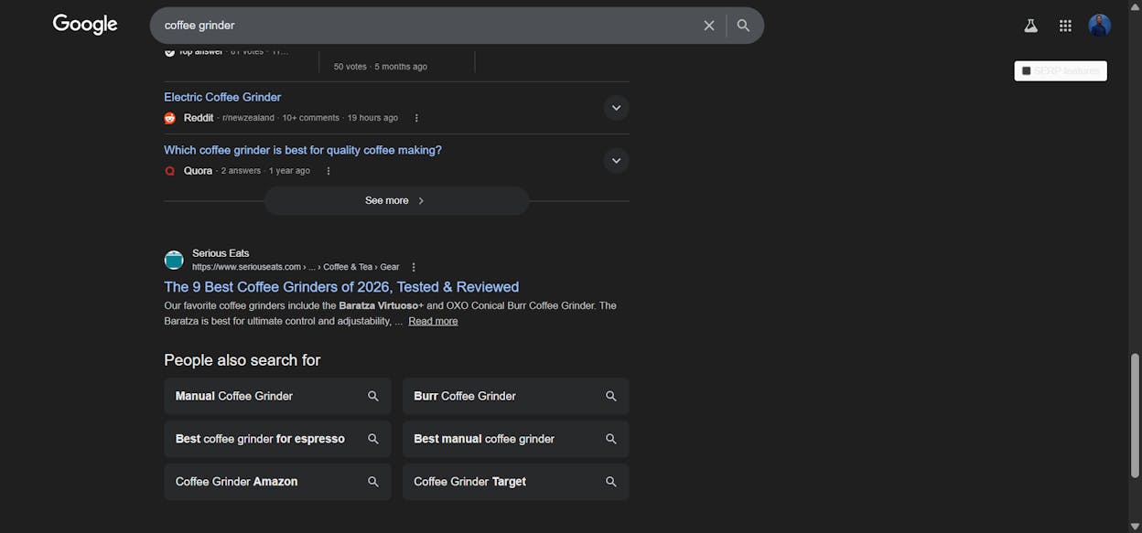Open Which coffee grinder is best question
The height and width of the screenshot is (533, 1142).
point(303,150)
